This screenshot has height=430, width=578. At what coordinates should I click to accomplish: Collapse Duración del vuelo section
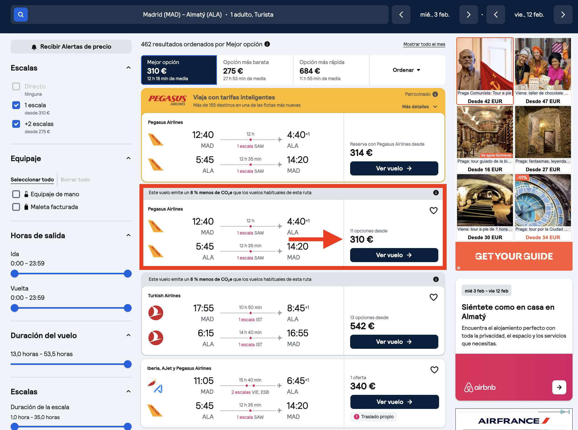tap(129, 335)
